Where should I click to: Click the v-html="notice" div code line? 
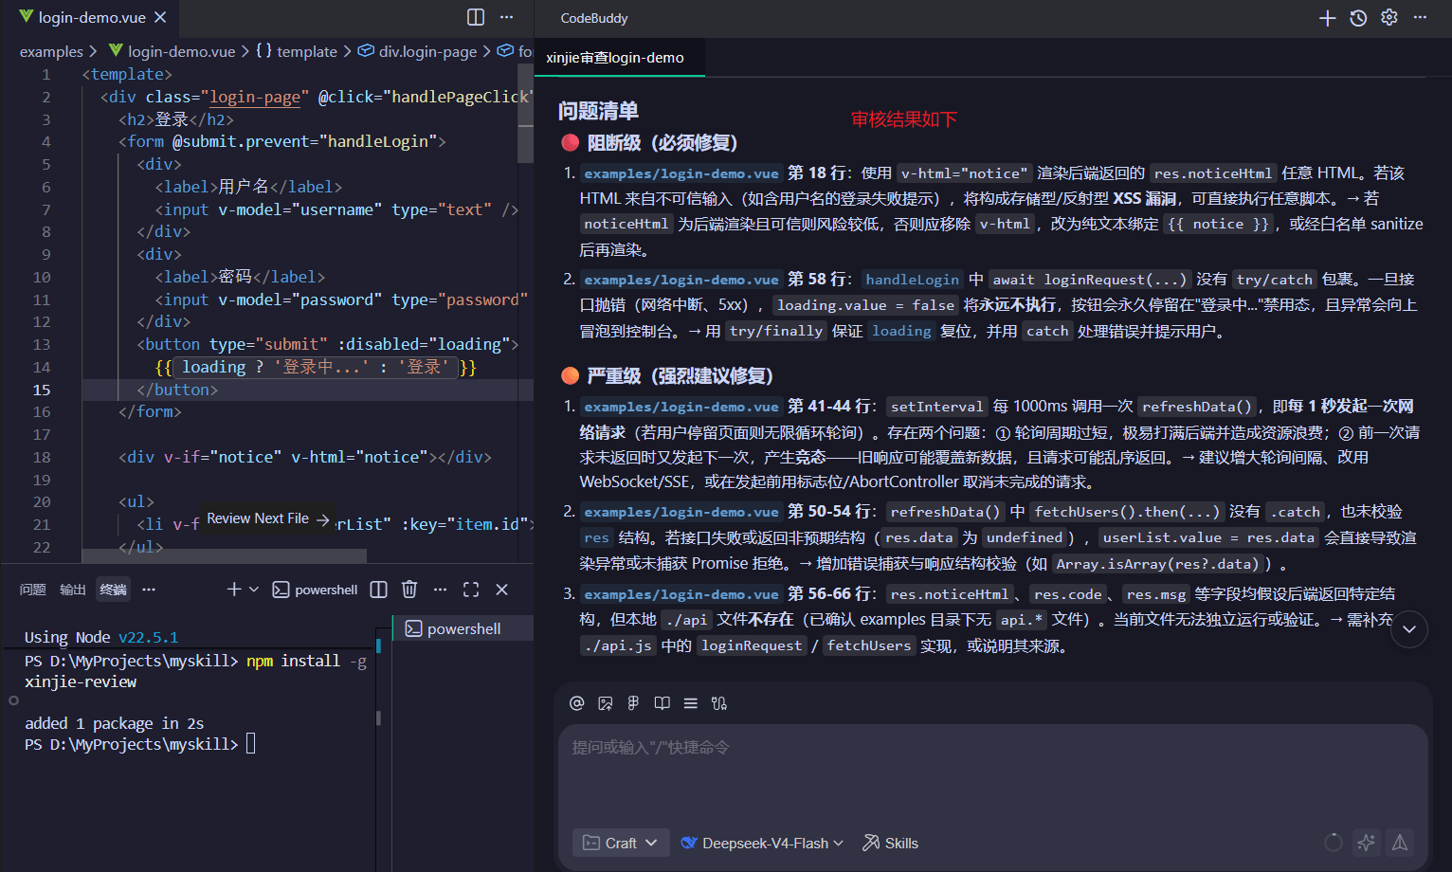point(305,457)
